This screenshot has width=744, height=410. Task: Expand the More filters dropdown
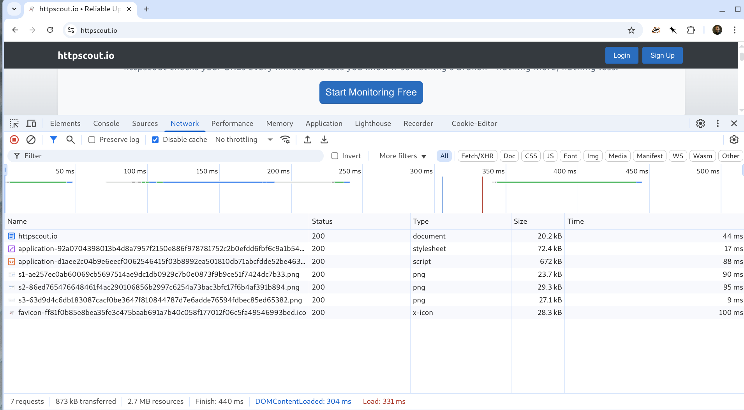point(403,156)
